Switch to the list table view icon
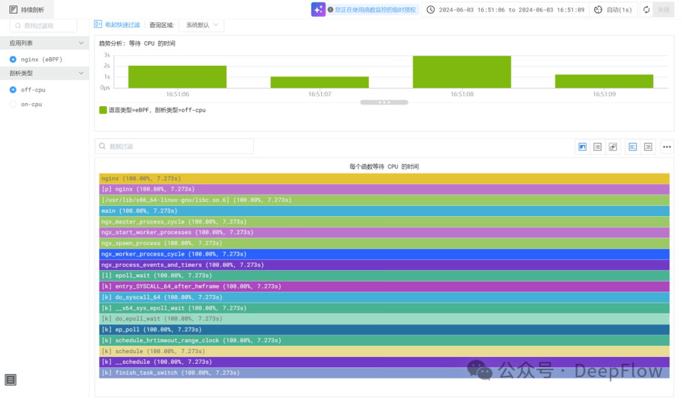 [597, 147]
